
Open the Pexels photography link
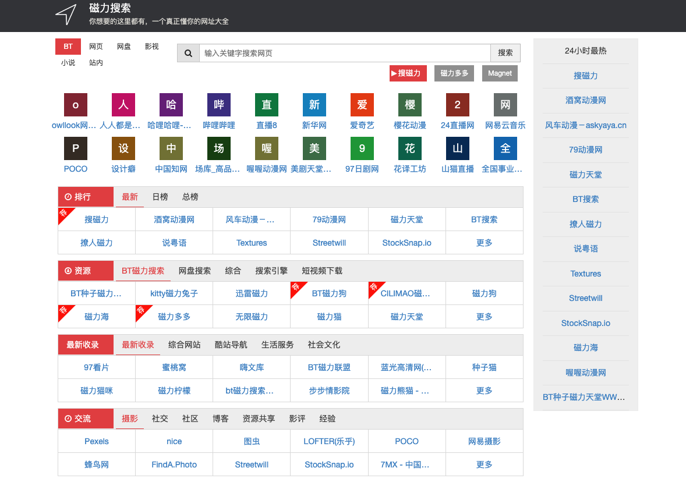(x=97, y=441)
